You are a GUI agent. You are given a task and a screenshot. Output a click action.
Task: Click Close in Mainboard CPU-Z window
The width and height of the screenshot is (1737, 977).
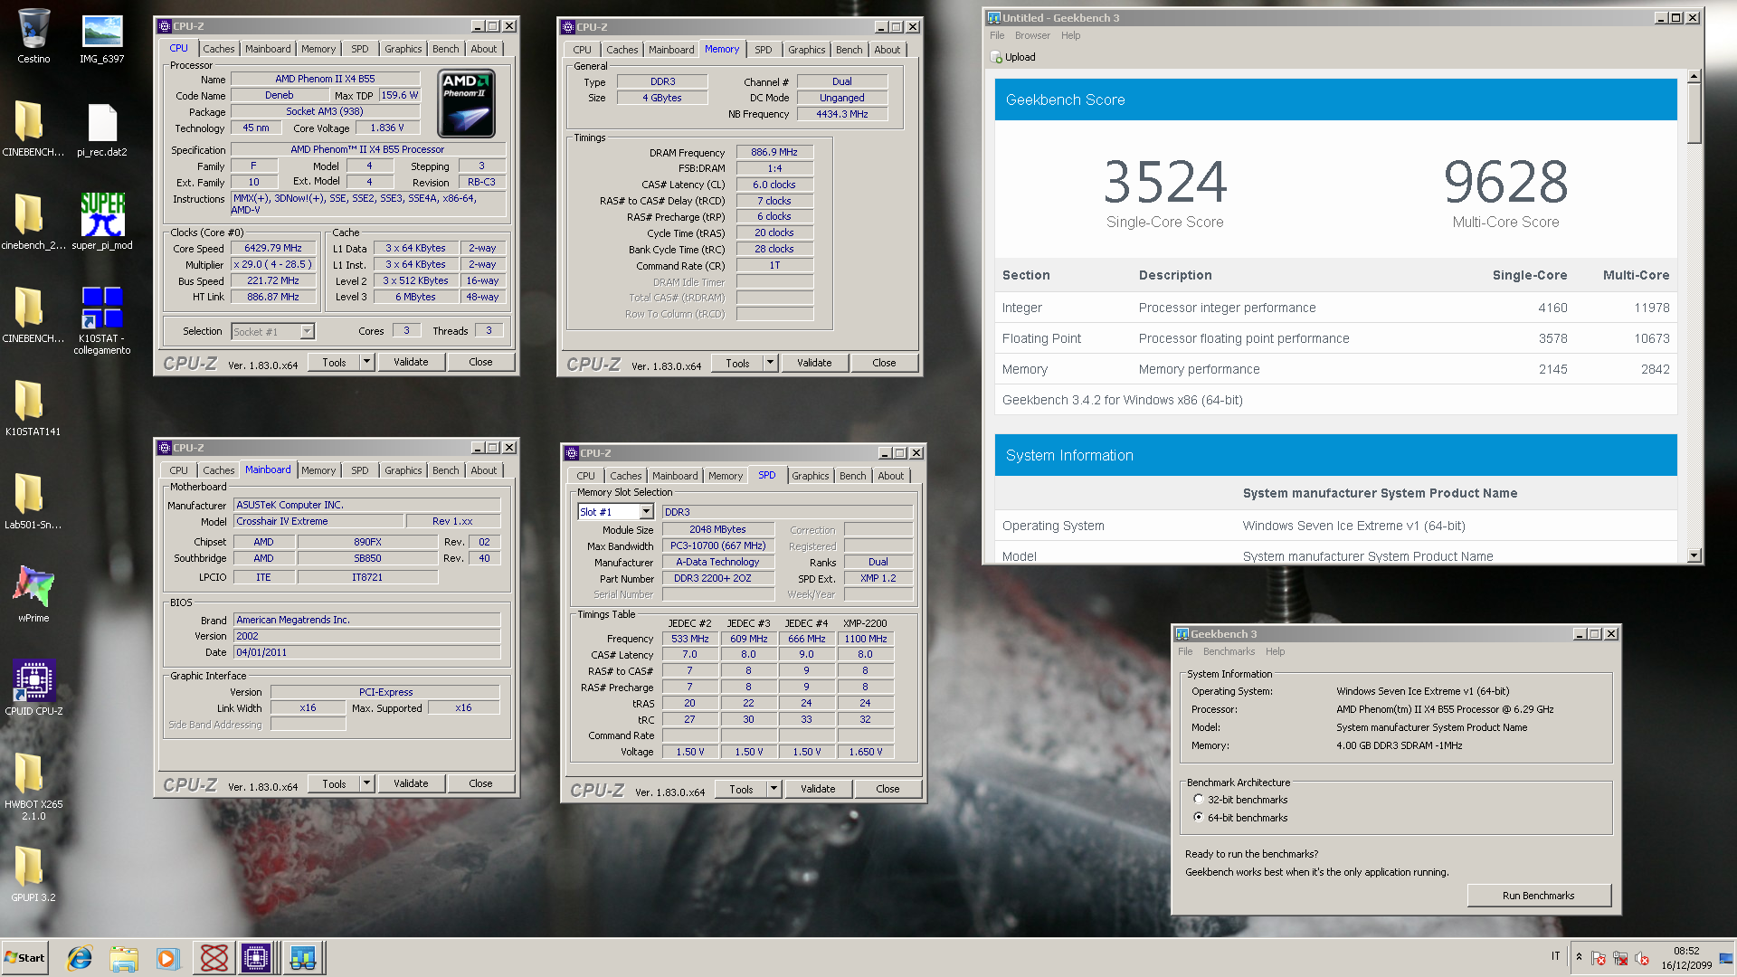coord(480,784)
